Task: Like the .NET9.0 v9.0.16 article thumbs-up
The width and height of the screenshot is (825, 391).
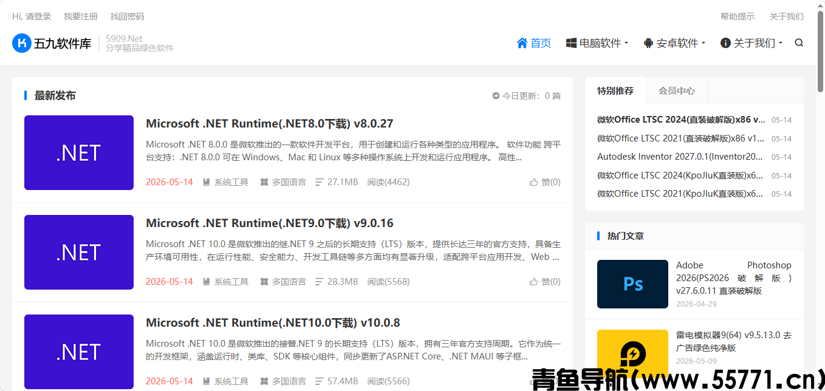Action: point(534,282)
